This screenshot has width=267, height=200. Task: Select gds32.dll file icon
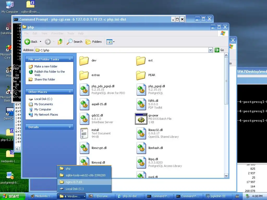pyautogui.click(x=84, y=119)
